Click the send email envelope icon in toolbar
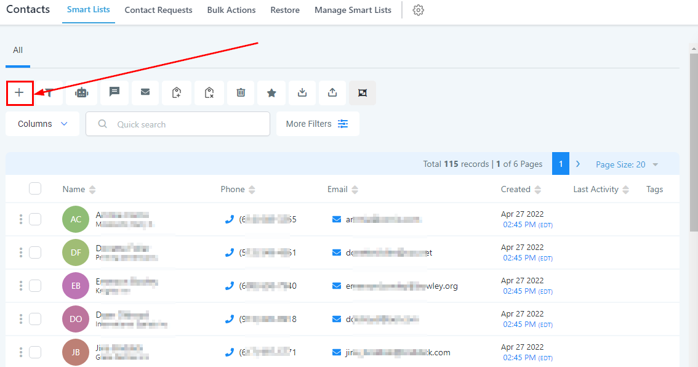 coord(145,92)
